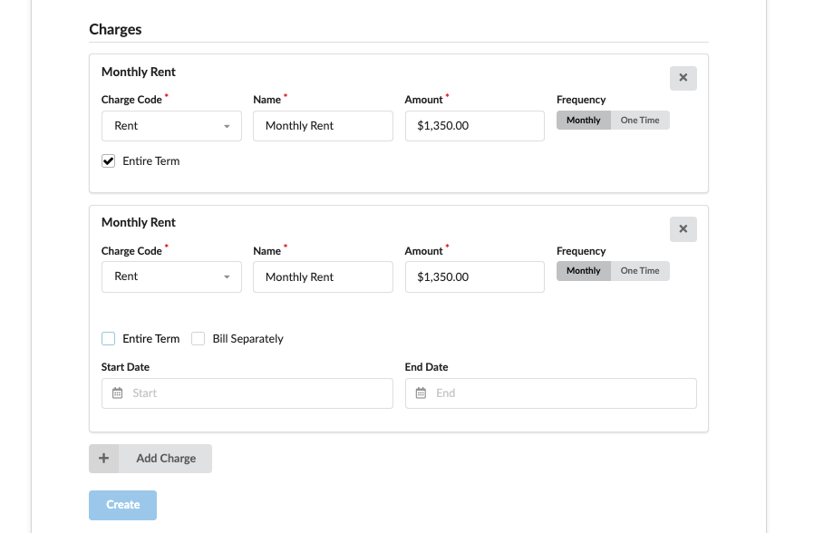Click the Bill Separately label text
This screenshot has width=814, height=533.
[247, 338]
